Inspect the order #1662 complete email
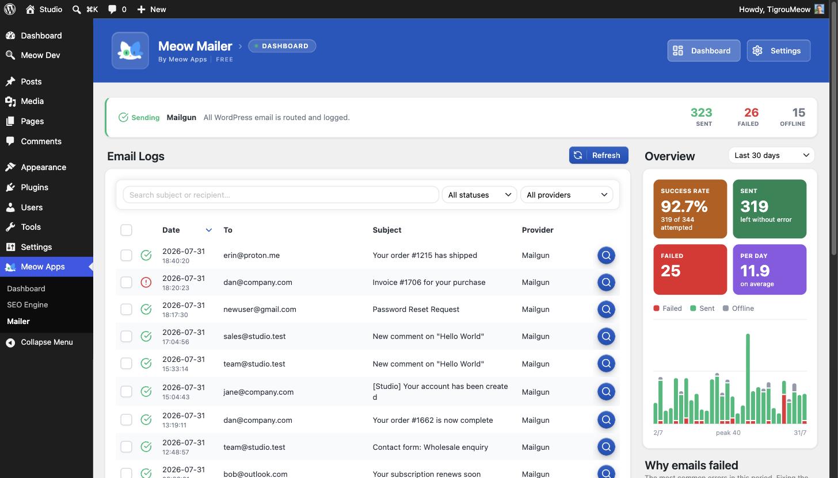This screenshot has width=838, height=478. tap(606, 419)
